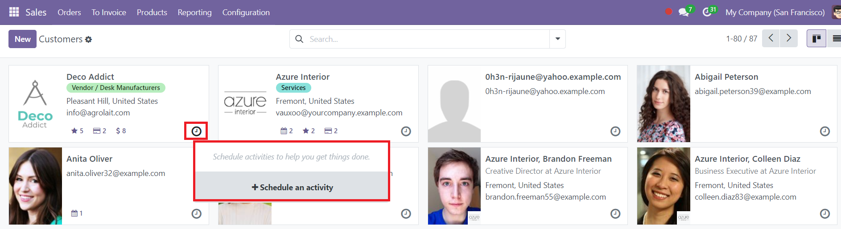Open activity clock on Deco Addict card
The width and height of the screenshot is (841, 229).
click(196, 131)
